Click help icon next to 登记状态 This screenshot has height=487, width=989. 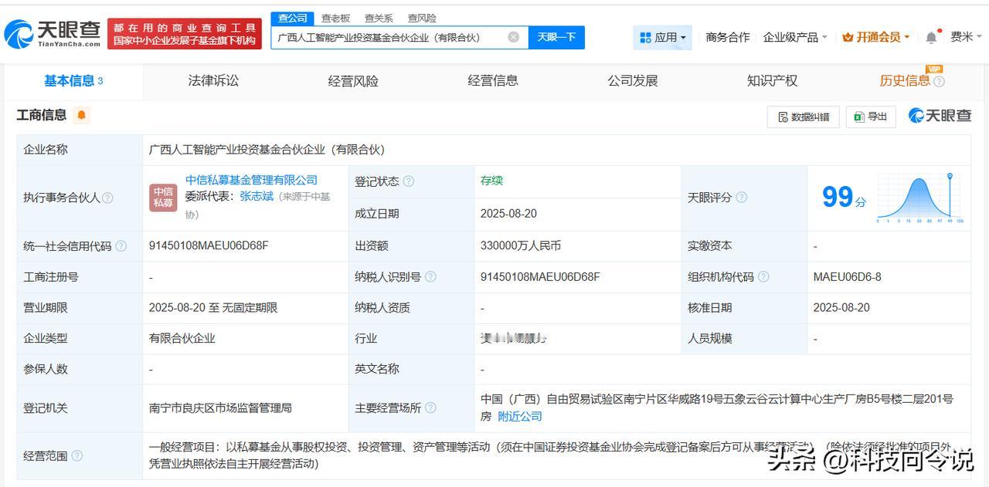coord(409,181)
